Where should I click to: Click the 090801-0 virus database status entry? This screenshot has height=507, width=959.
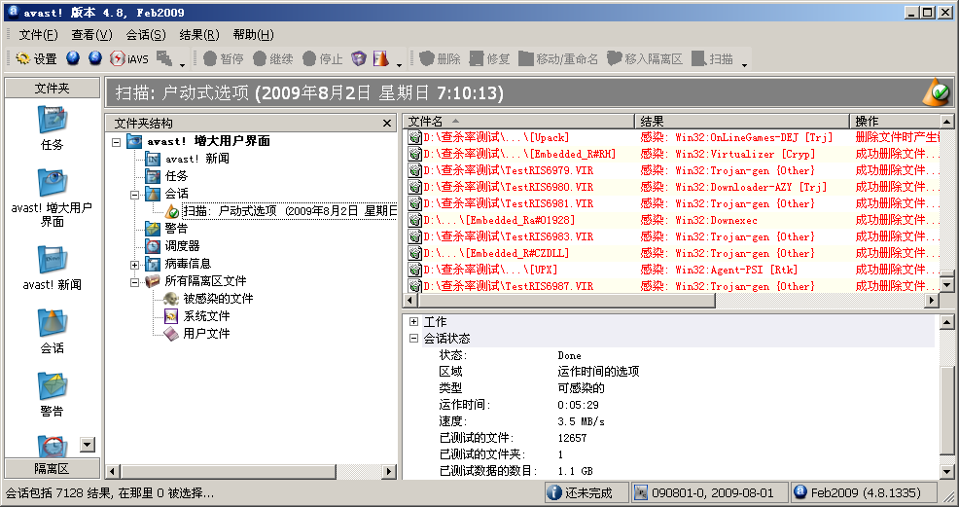tap(708, 493)
